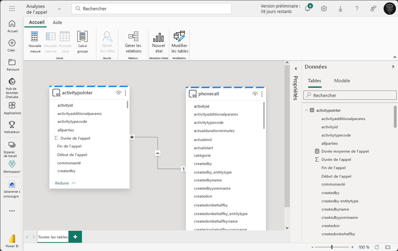
Task: Collapse the Données pane
Action: pos(393,67)
